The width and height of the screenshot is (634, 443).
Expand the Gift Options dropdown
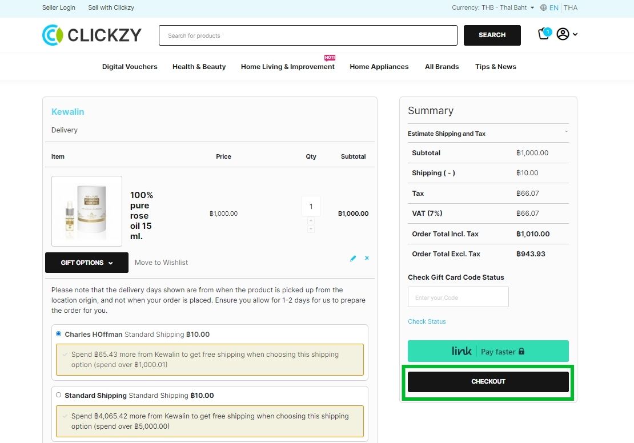pos(86,263)
